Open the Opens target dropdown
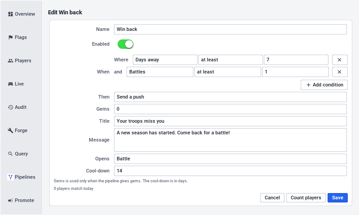This screenshot has height=215, width=359. point(230,159)
